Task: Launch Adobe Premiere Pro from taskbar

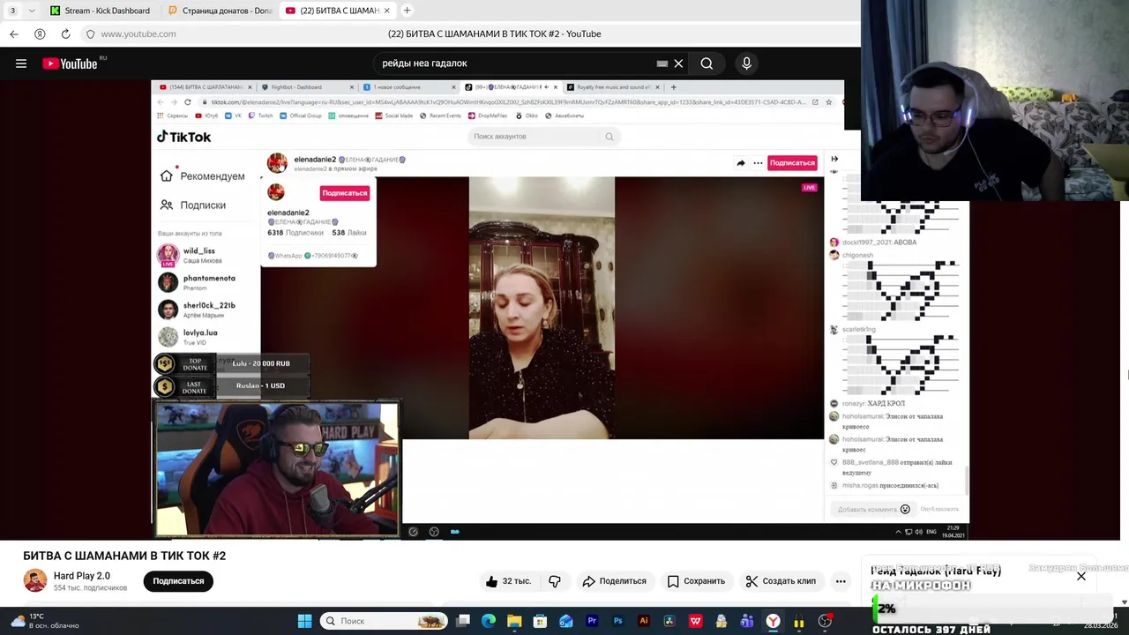Action: (x=592, y=621)
